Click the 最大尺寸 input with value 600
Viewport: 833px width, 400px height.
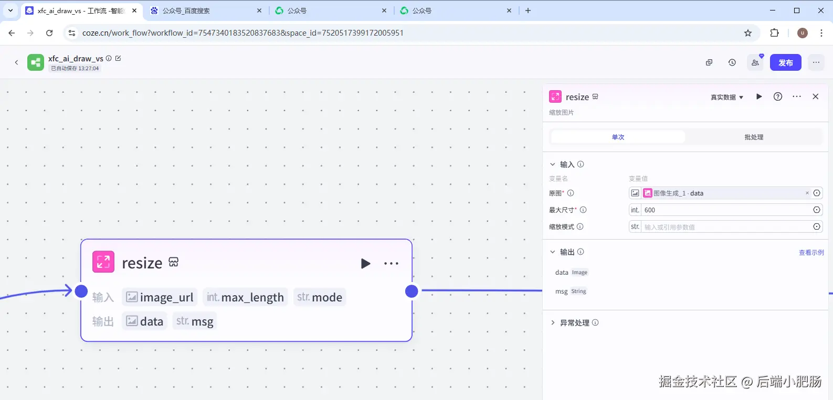tap(726, 210)
